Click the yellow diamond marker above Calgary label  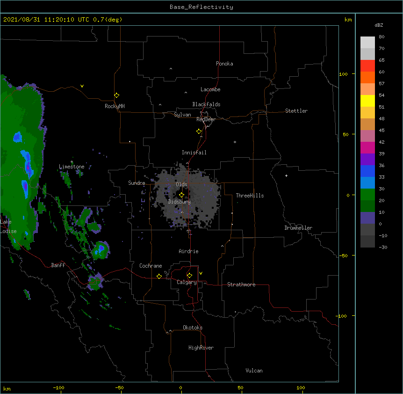pos(189,276)
